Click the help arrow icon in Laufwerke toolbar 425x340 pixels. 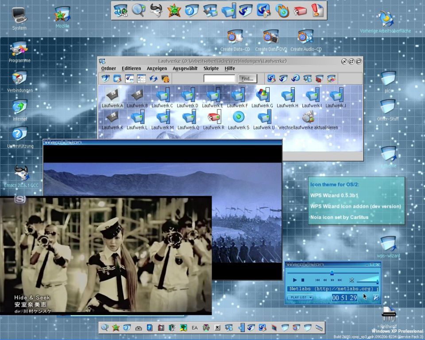click(x=295, y=79)
